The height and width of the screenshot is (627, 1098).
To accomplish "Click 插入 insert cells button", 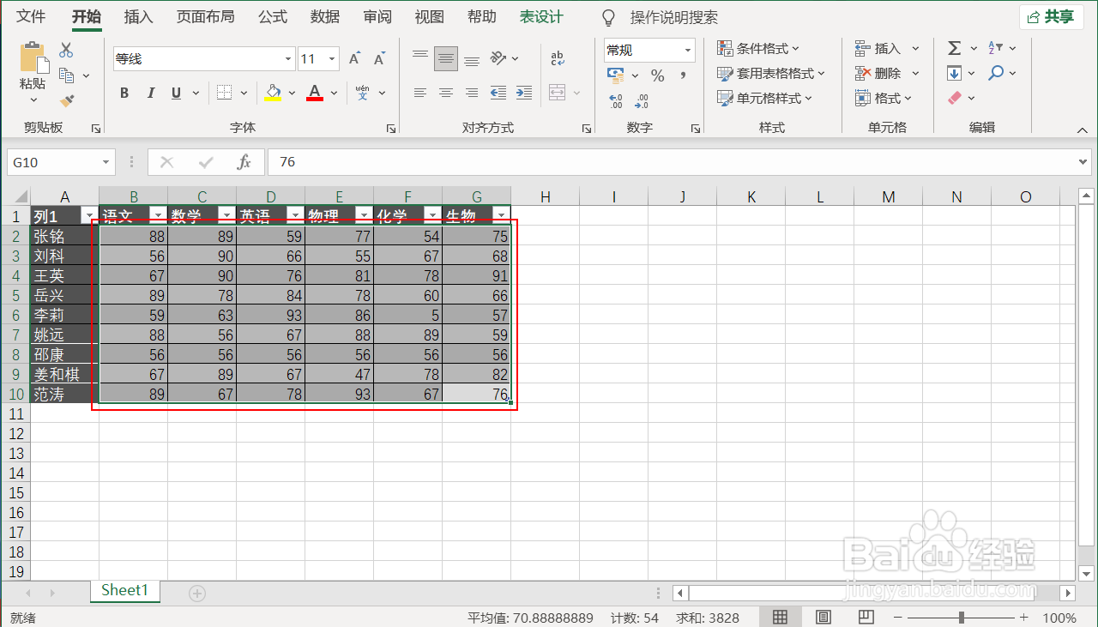I will [x=878, y=49].
